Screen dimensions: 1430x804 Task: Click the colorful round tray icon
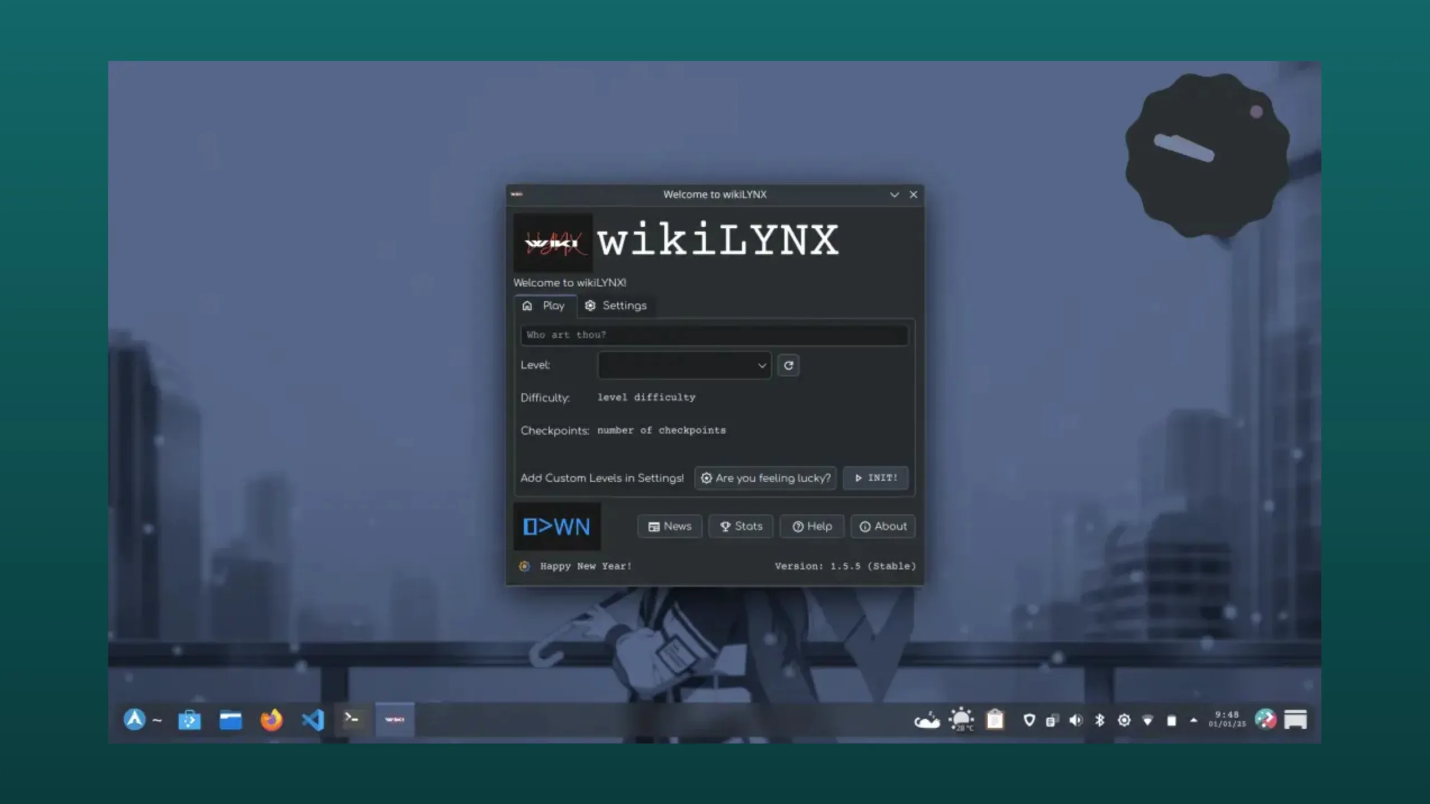pos(1265,720)
